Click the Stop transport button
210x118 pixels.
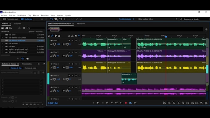(94, 103)
